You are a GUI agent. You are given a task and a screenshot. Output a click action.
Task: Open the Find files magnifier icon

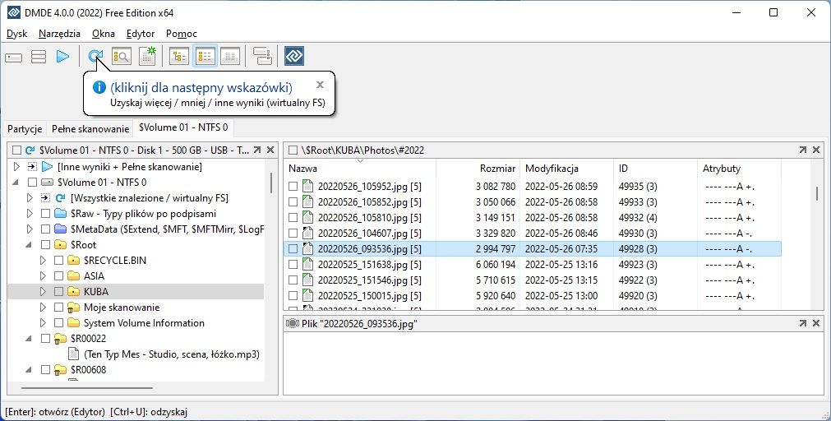click(122, 56)
